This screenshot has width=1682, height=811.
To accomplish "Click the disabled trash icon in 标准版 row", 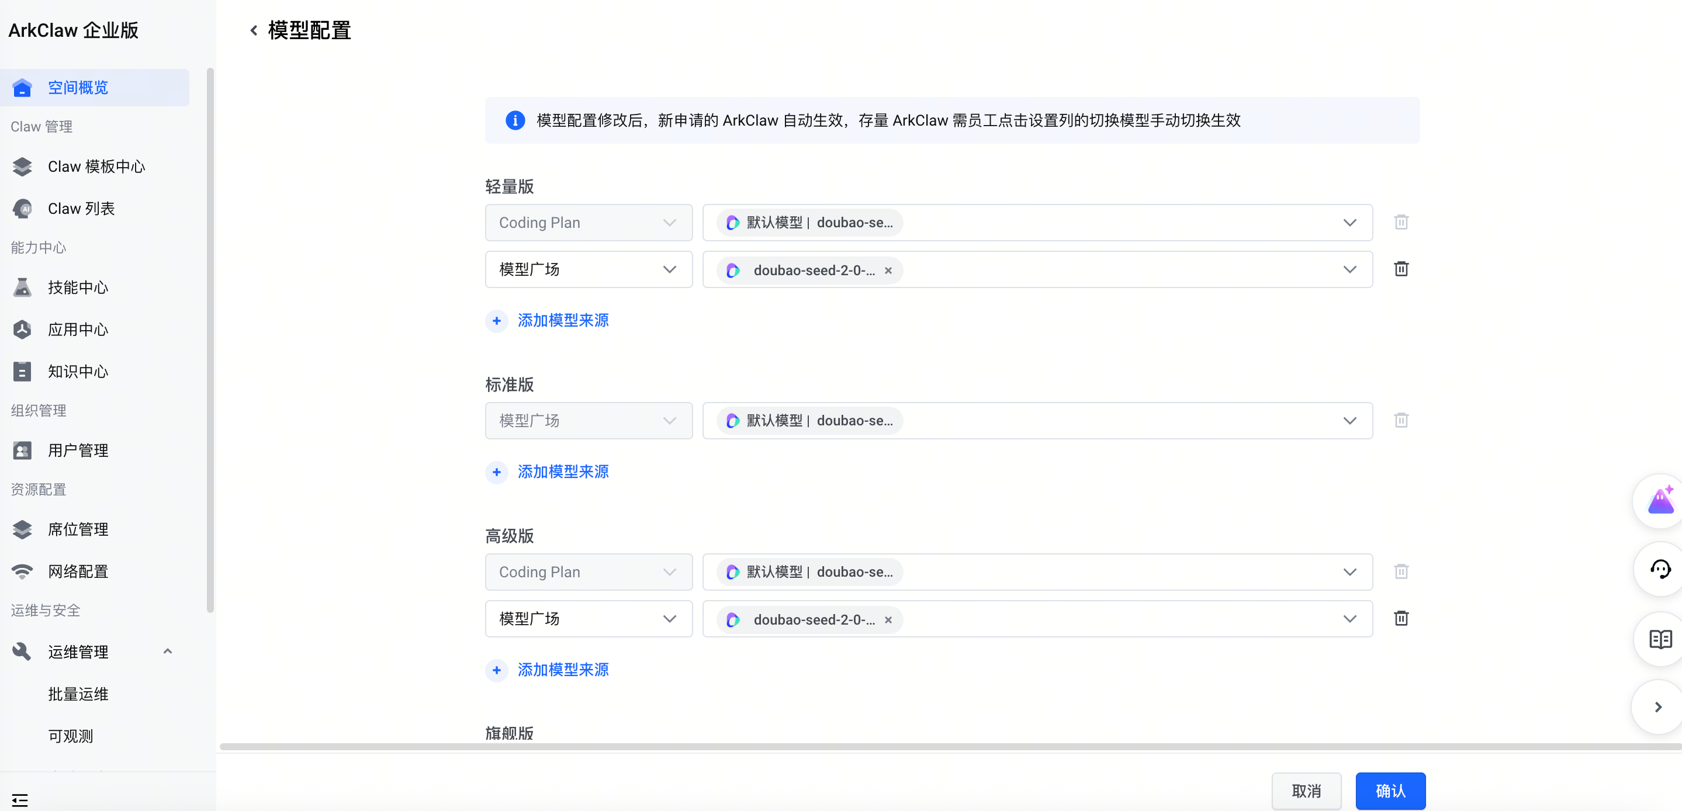I will point(1400,420).
